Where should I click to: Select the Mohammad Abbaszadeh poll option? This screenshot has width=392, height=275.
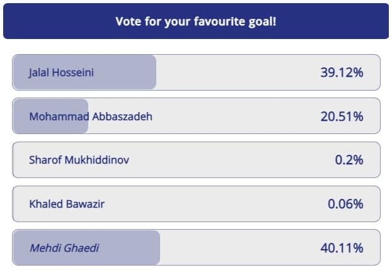[x=196, y=116]
